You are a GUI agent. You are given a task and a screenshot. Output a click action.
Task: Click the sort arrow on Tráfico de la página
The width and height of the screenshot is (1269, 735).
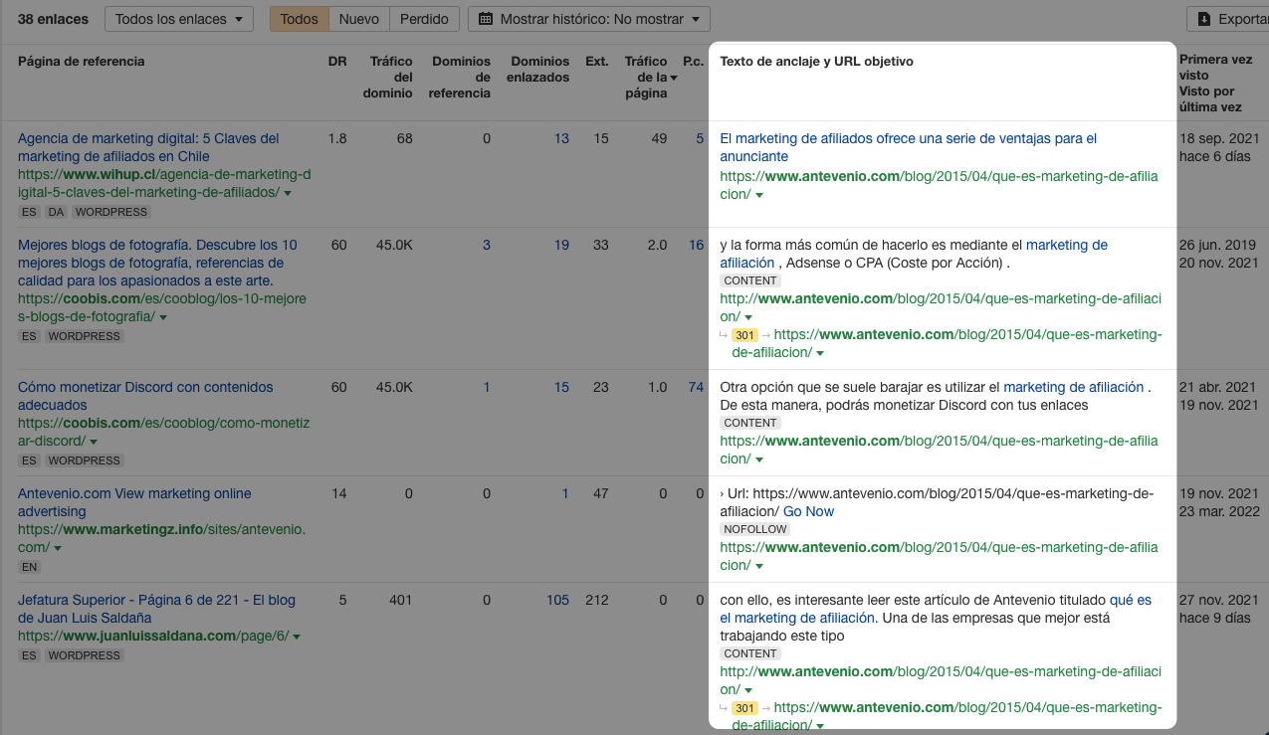coord(674,78)
